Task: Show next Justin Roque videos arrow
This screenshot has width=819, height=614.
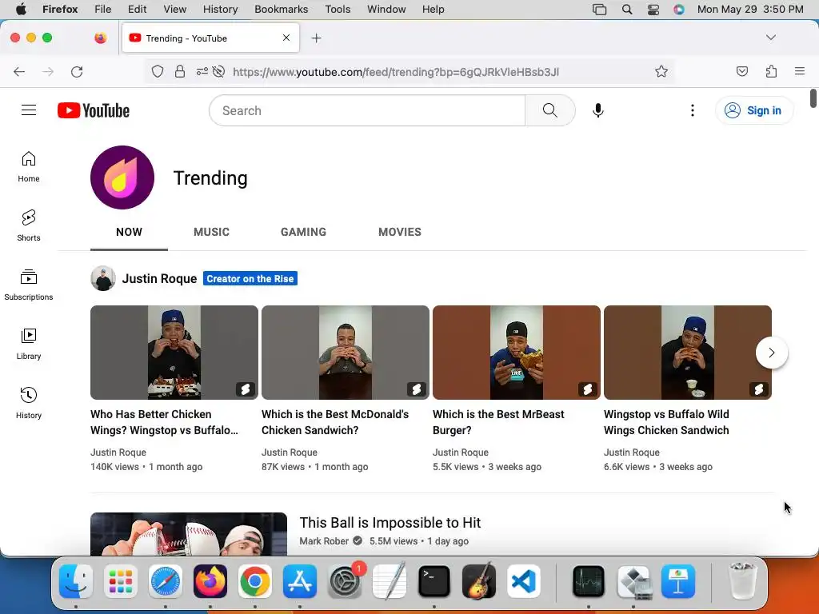Action: [x=772, y=353]
